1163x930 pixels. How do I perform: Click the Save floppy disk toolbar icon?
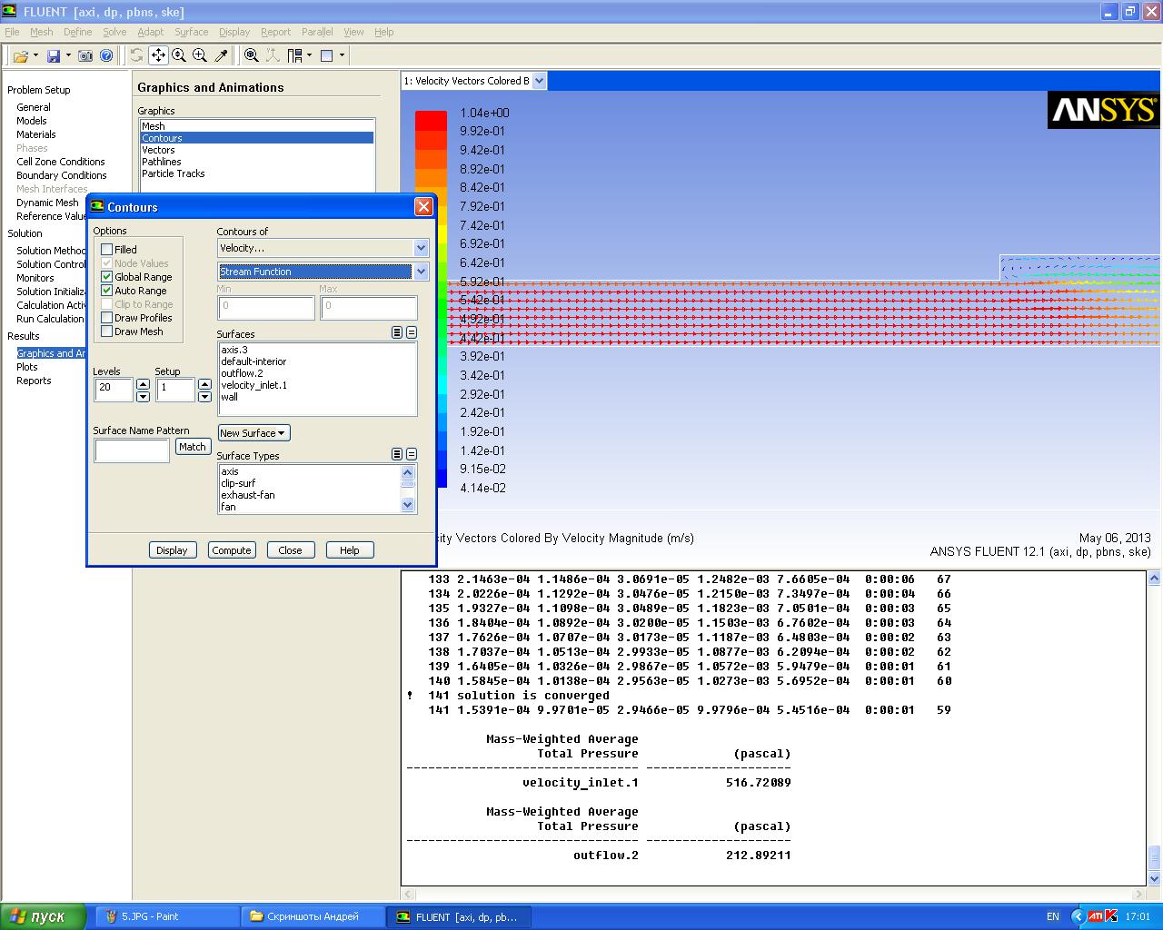pyautogui.click(x=54, y=55)
